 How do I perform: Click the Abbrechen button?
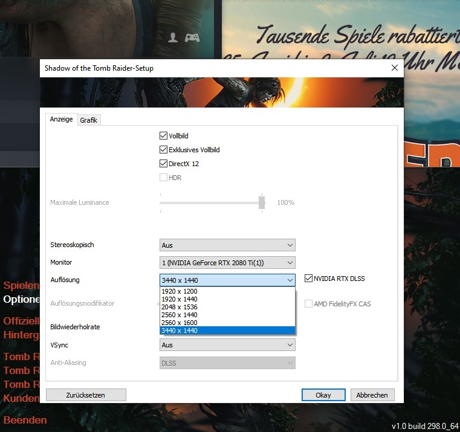click(372, 395)
